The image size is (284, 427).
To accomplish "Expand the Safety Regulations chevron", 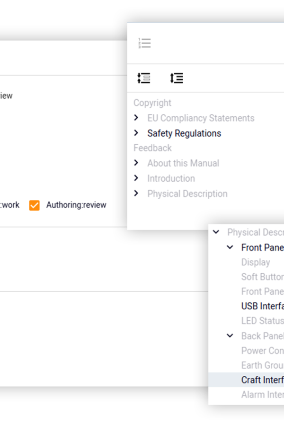I will pyautogui.click(x=136, y=133).
